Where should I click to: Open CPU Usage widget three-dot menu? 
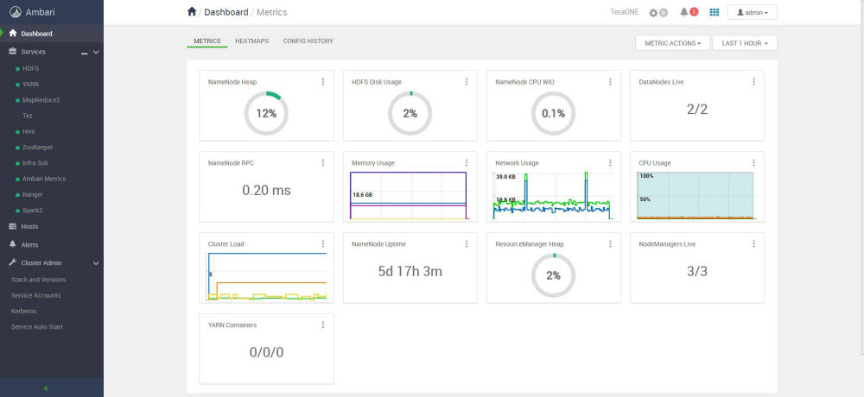tap(753, 162)
